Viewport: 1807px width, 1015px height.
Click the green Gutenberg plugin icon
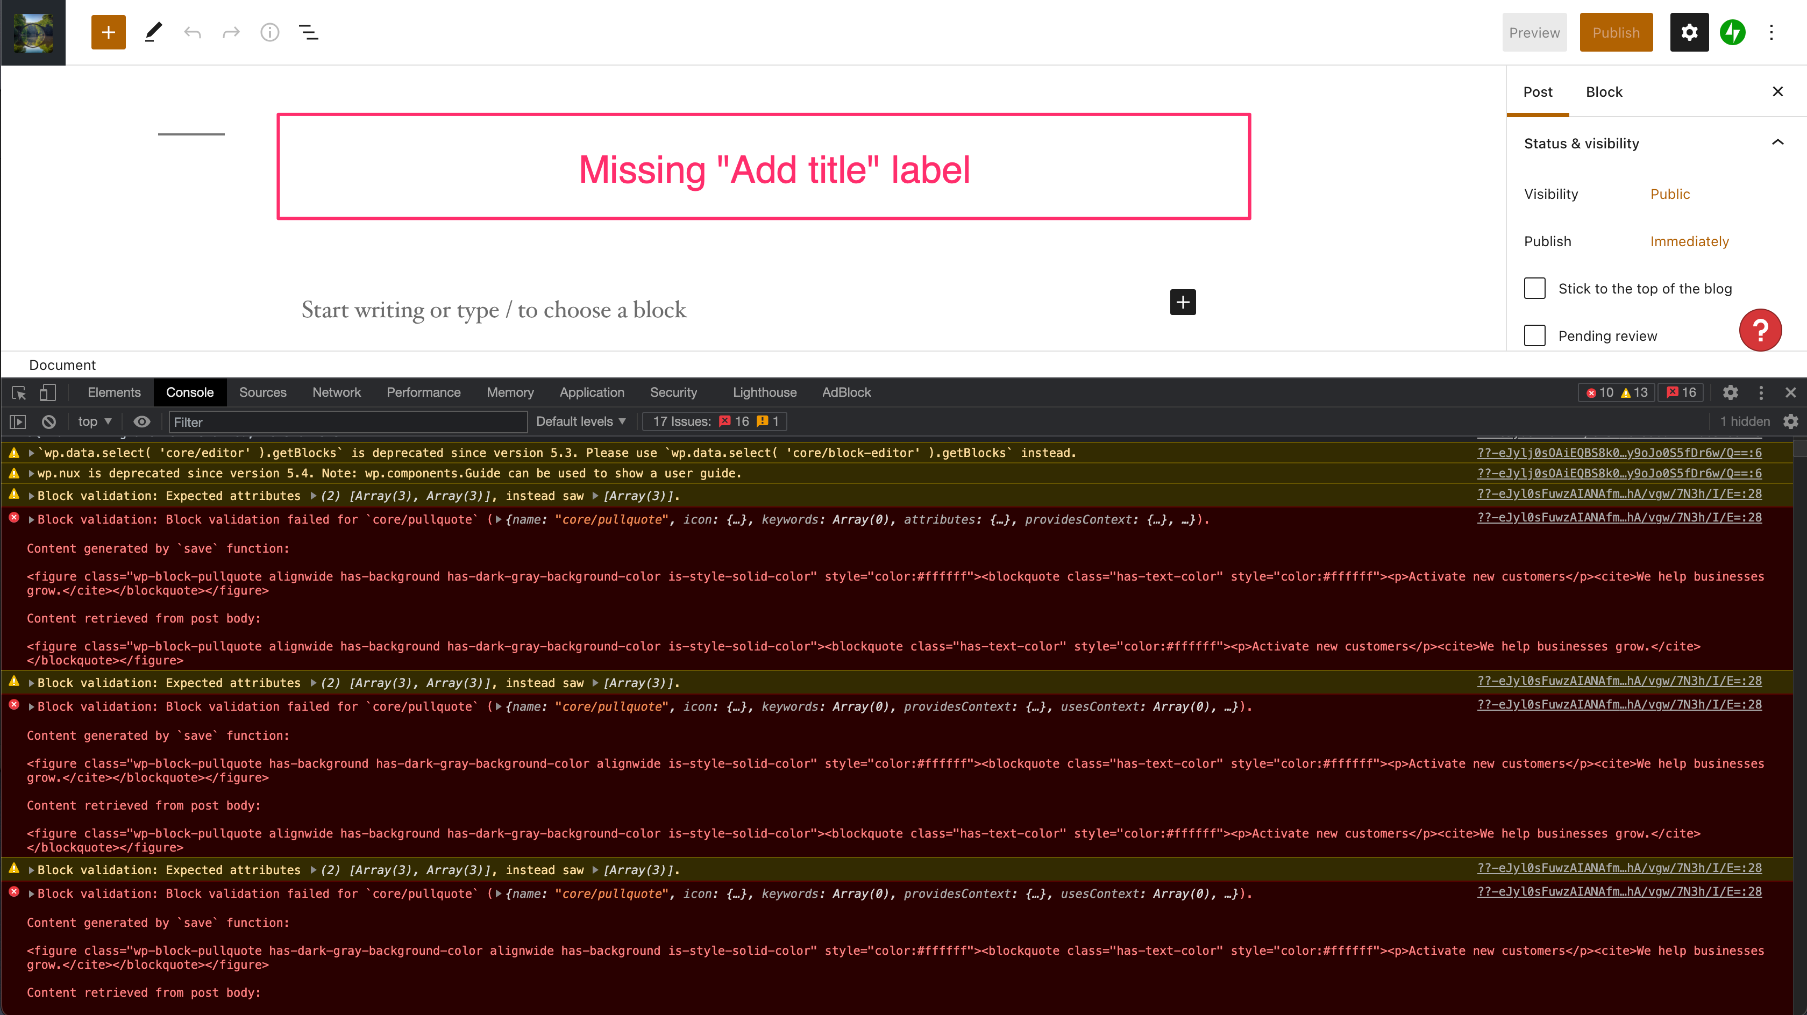[1733, 31]
